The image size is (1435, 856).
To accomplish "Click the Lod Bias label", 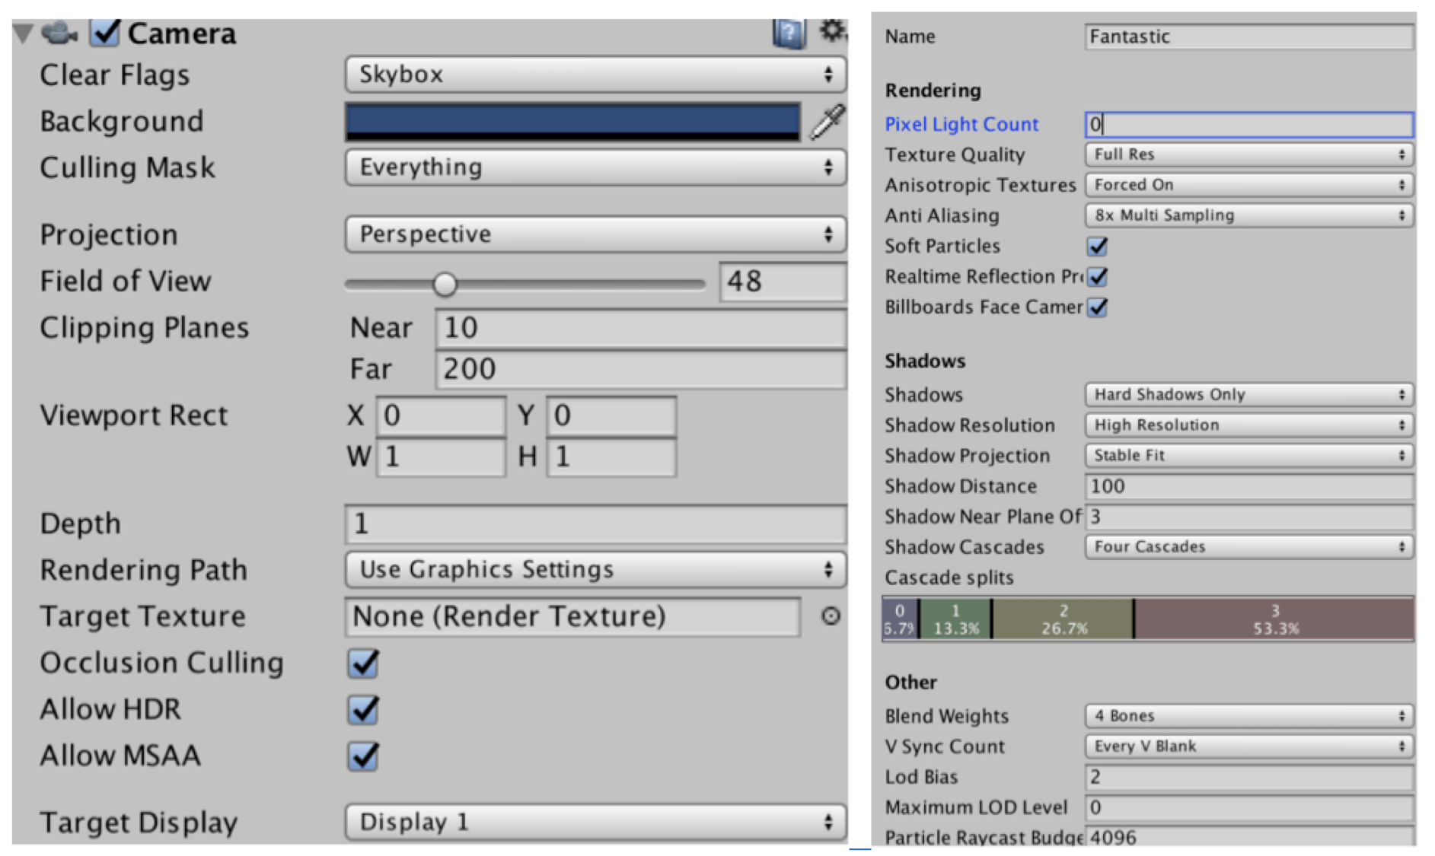I will (x=921, y=777).
